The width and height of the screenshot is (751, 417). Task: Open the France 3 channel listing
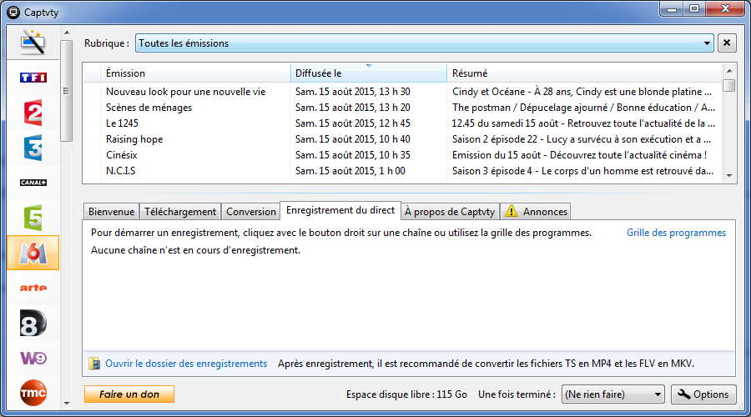click(x=33, y=148)
